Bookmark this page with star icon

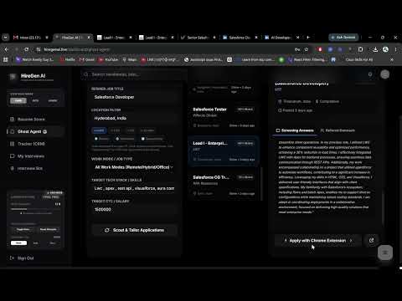coord(307,49)
